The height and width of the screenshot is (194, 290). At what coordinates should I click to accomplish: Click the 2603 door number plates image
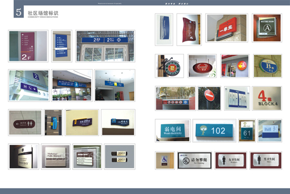pos(120,156)
